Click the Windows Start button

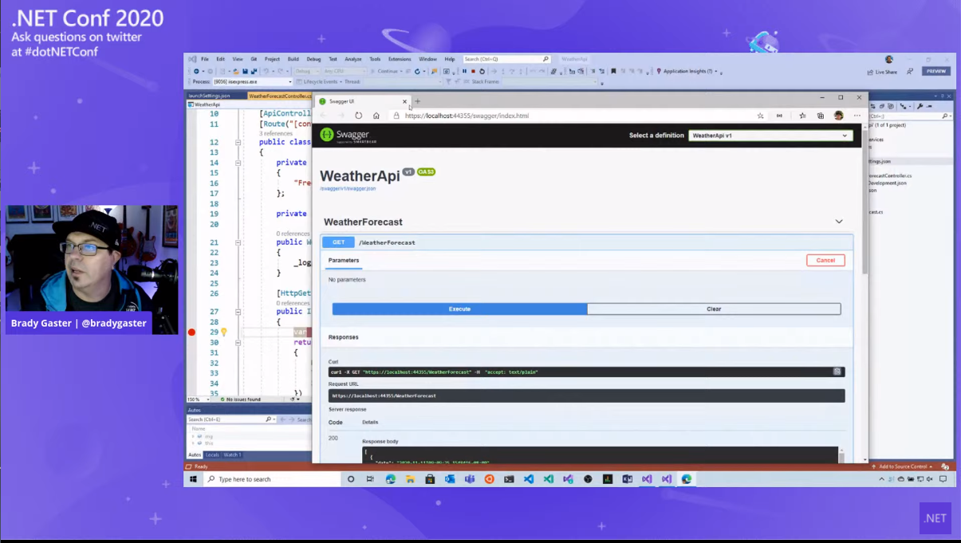[x=193, y=479]
